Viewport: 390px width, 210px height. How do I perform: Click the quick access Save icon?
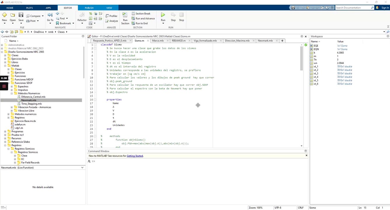(293, 8)
